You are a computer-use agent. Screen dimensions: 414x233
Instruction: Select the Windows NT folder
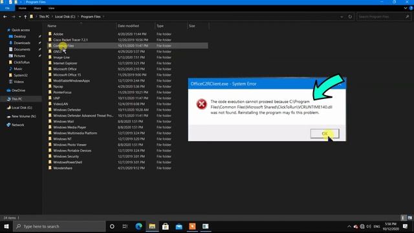(62, 139)
